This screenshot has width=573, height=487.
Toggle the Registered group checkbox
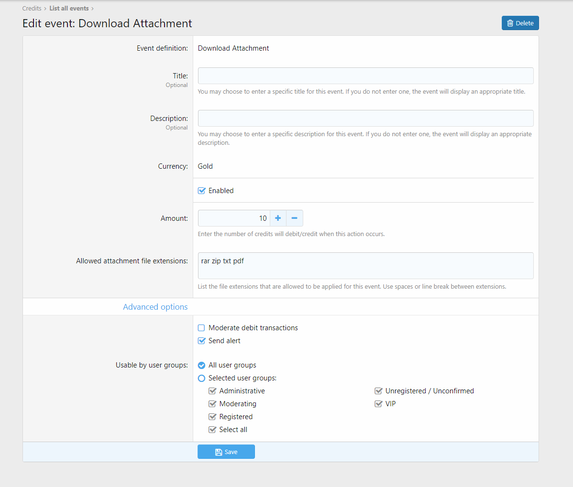[x=213, y=417]
